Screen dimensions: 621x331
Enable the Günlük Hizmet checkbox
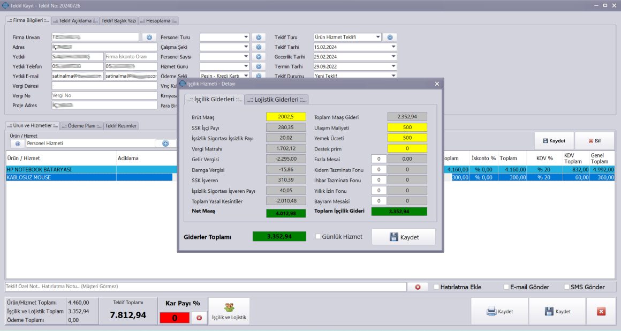319,237
